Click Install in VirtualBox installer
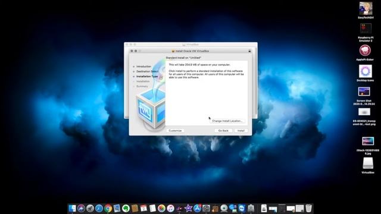 coord(241,131)
